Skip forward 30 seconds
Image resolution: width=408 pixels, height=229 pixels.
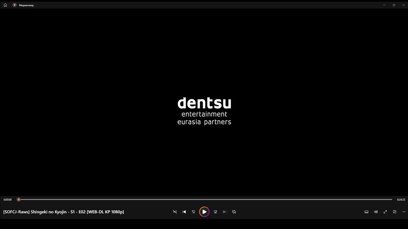click(215, 212)
